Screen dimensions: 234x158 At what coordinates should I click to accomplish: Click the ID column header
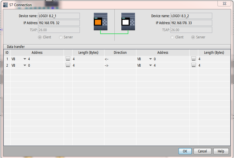click(x=7, y=52)
